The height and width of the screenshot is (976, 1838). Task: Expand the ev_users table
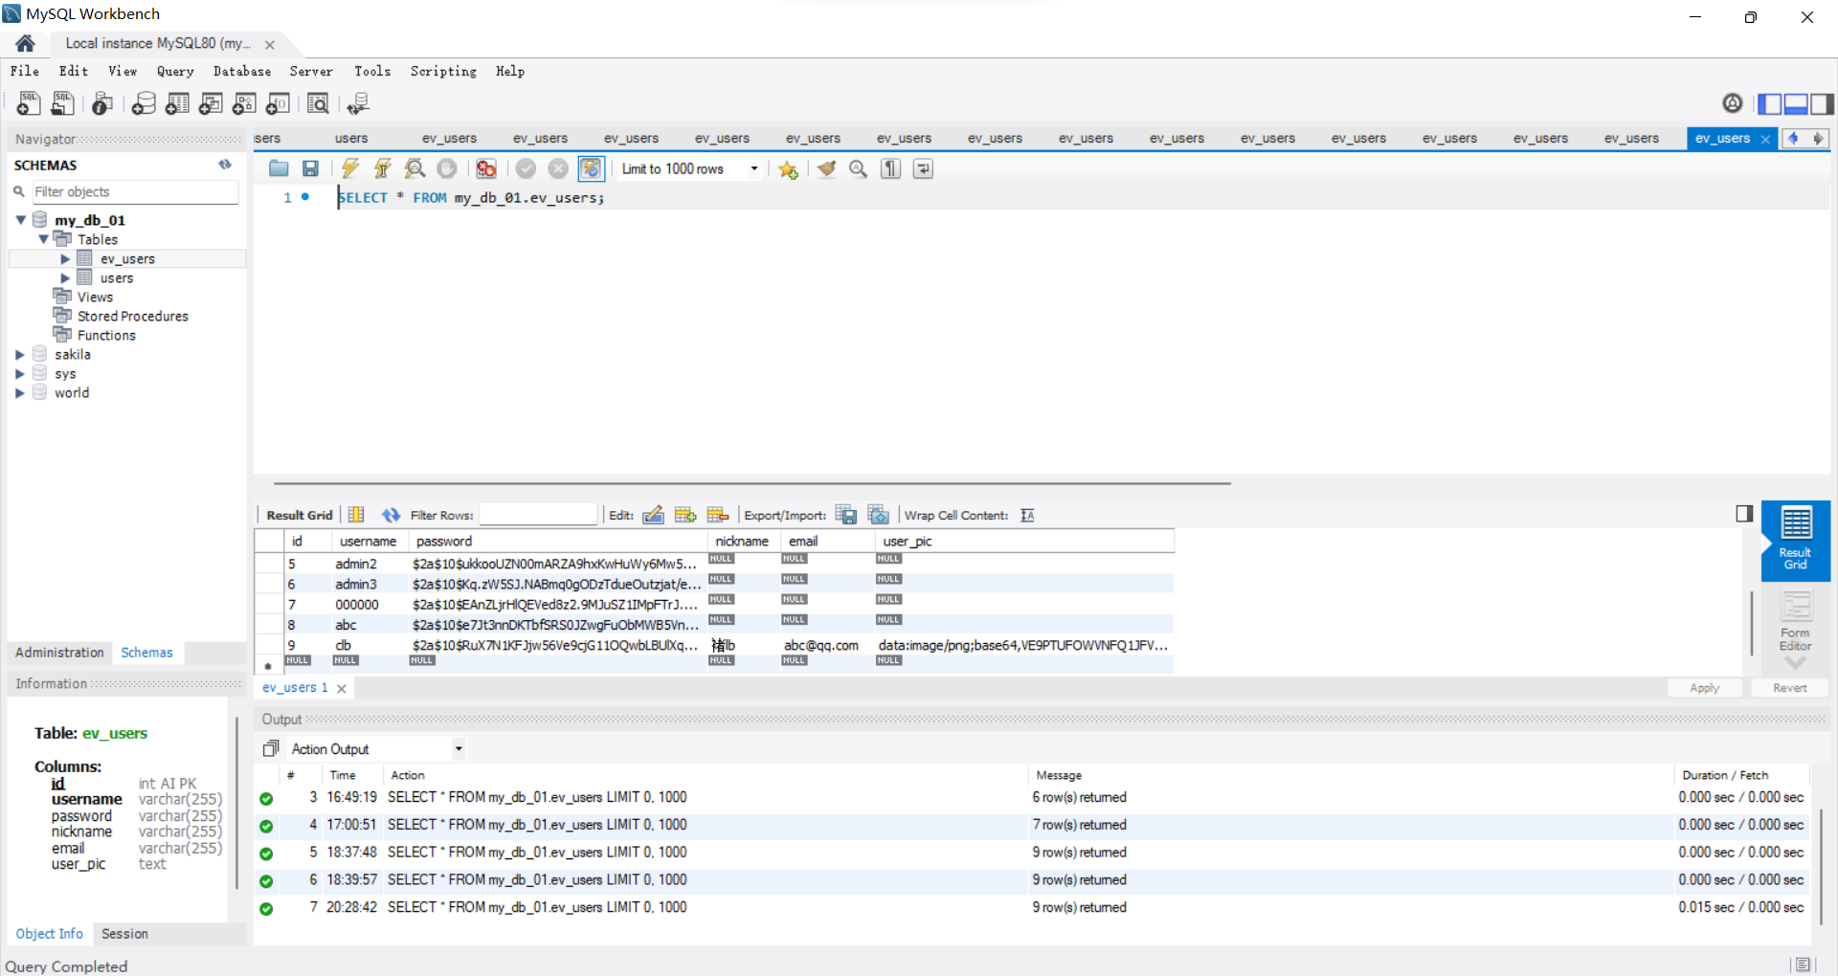click(x=65, y=258)
